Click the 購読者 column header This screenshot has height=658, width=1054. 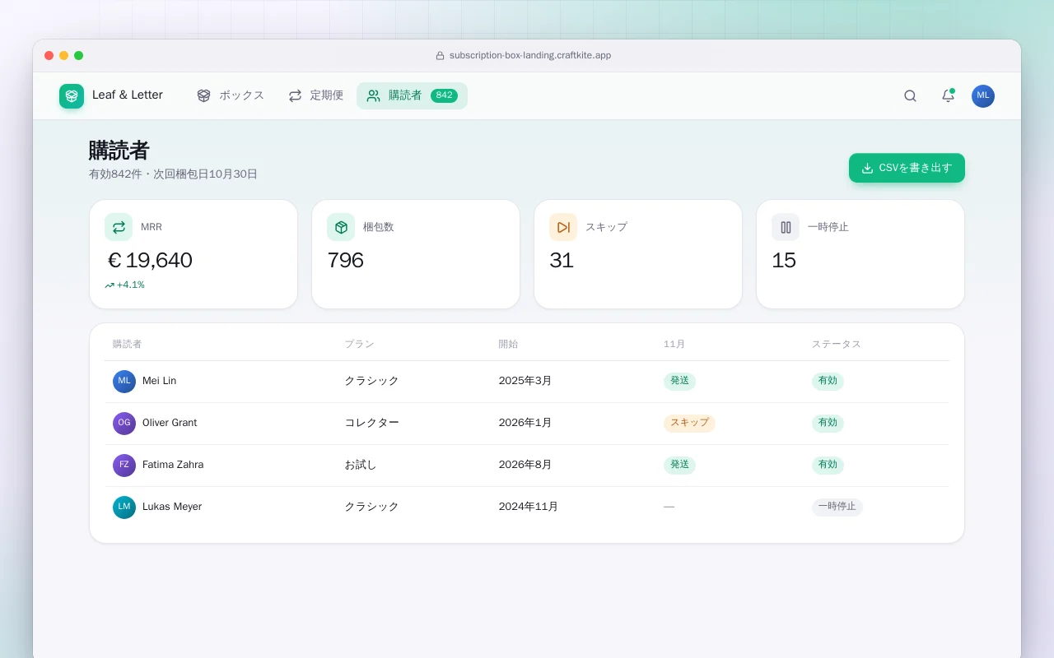point(127,345)
